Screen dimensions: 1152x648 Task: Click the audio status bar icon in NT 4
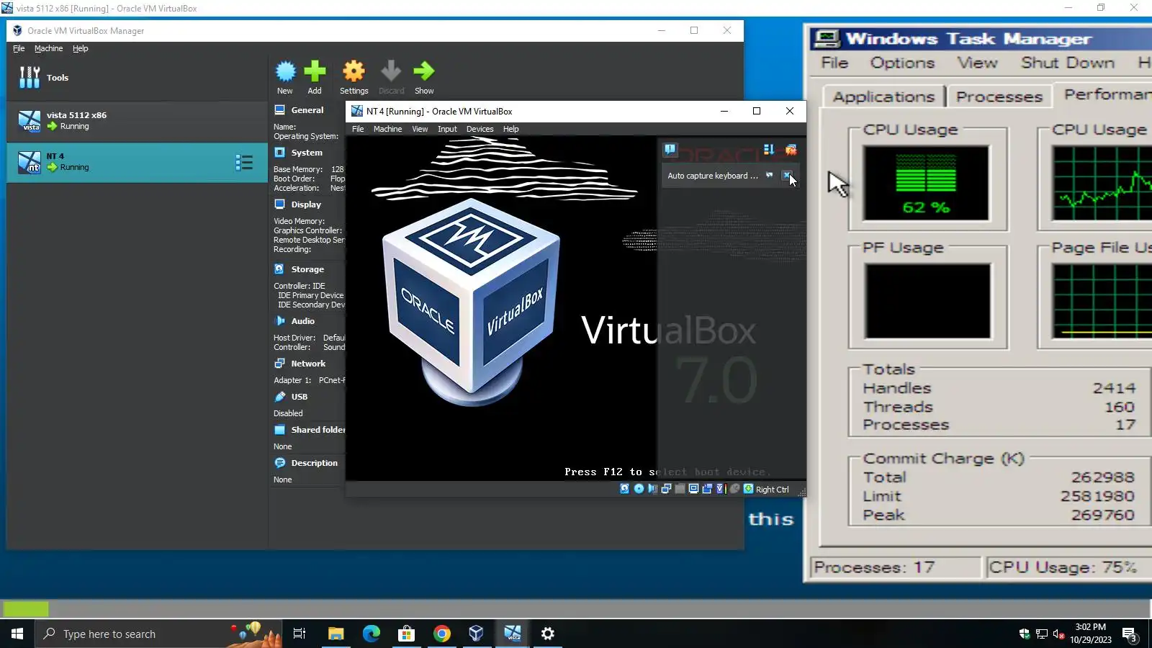pos(652,489)
